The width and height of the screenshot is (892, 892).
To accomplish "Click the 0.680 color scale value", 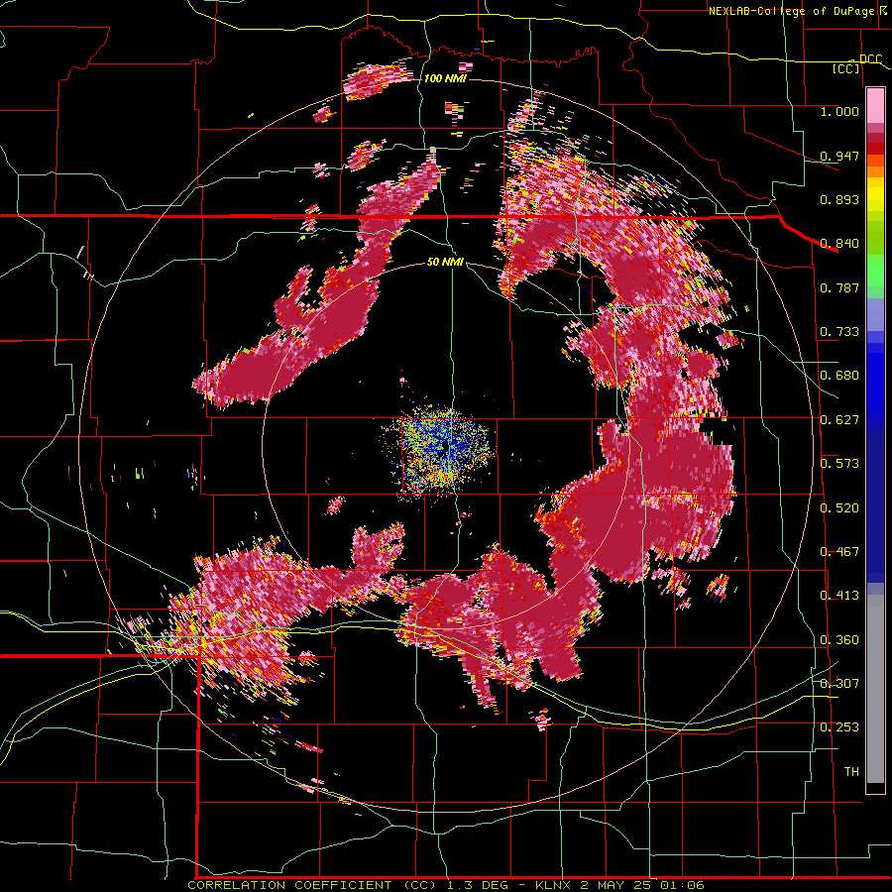I will point(839,376).
